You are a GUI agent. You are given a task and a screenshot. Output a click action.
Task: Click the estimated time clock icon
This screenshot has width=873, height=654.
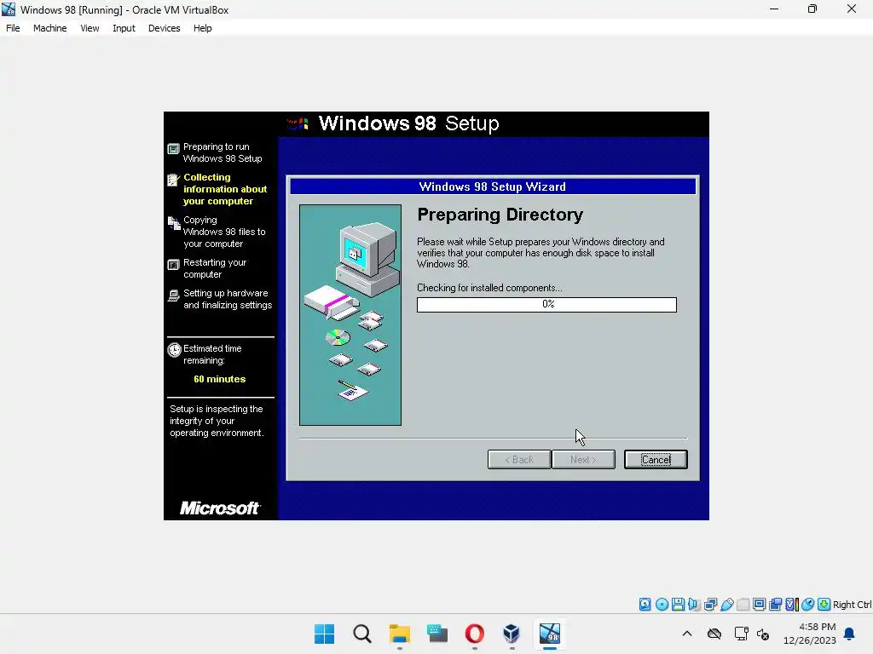click(x=174, y=350)
